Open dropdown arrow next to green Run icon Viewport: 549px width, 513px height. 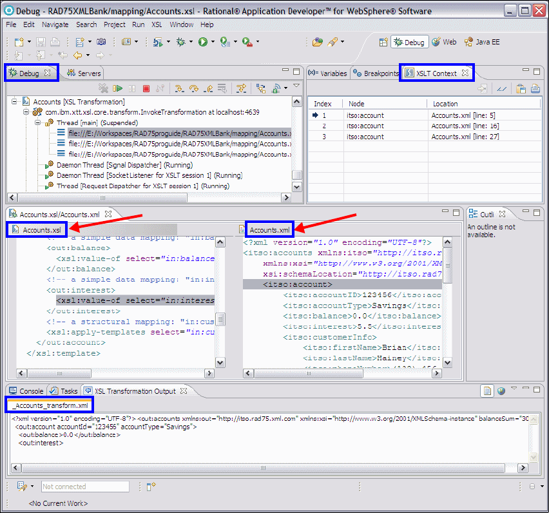tap(213, 42)
